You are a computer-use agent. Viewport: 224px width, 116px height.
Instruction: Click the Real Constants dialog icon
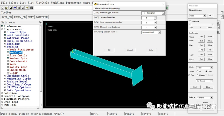pyautogui.click(x=5, y=35)
